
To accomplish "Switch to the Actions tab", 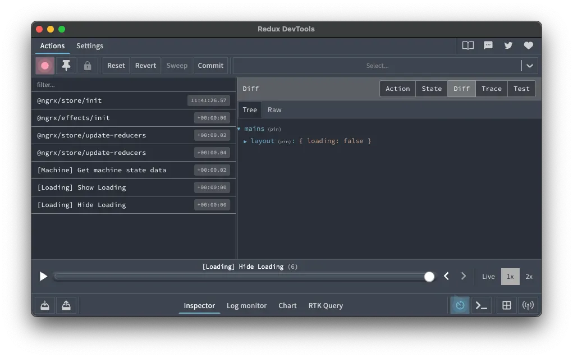I will tap(52, 45).
